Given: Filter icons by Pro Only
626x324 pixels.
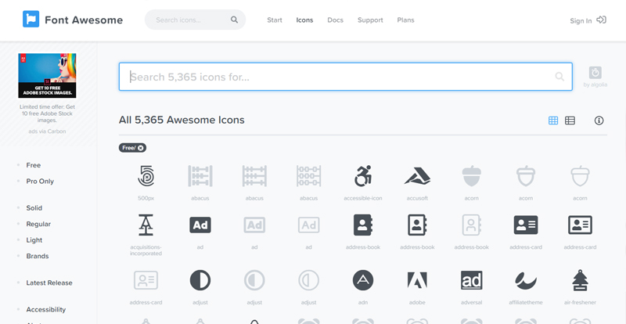Looking at the screenshot, I should (x=39, y=181).
